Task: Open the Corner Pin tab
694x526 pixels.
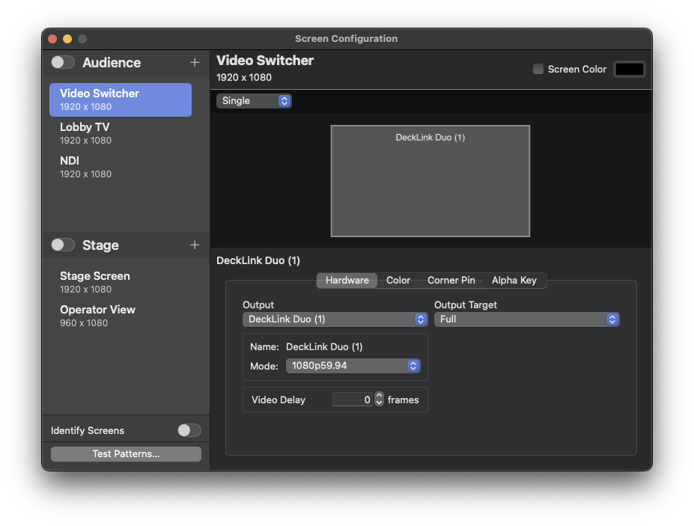Action: [451, 281]
